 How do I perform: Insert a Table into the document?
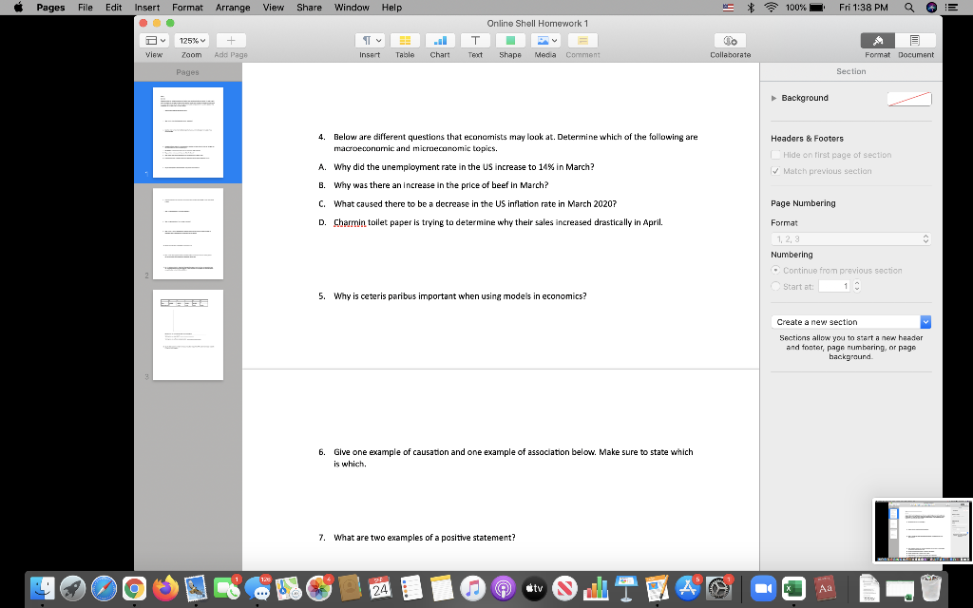[405, 40]
